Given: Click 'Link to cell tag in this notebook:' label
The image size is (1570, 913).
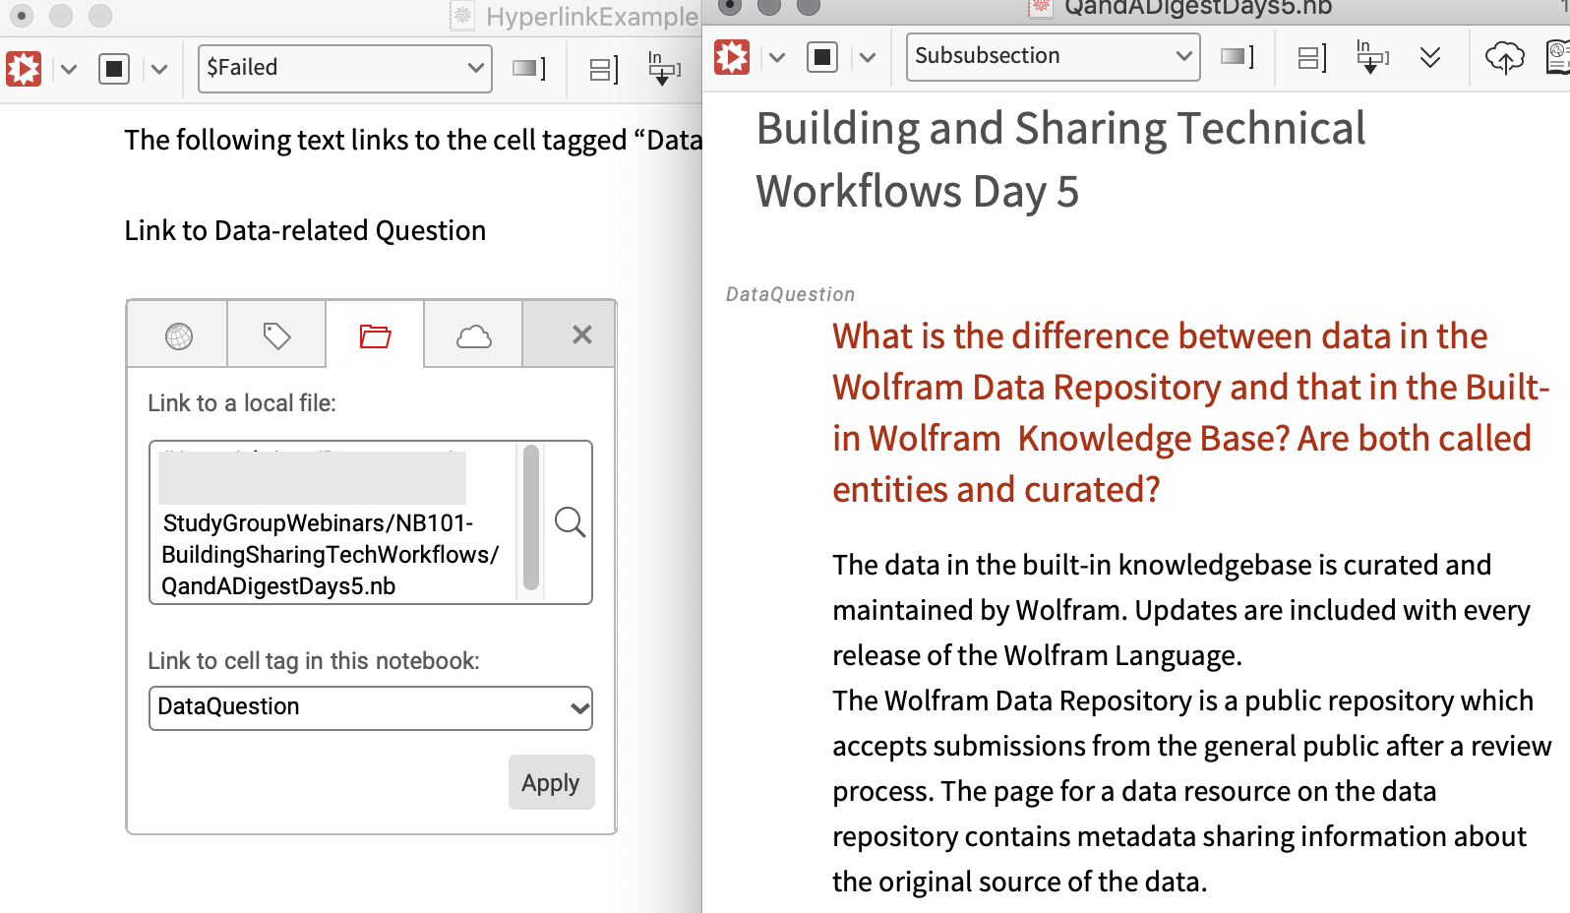Looking at the screenshot, I should [314, 661].
